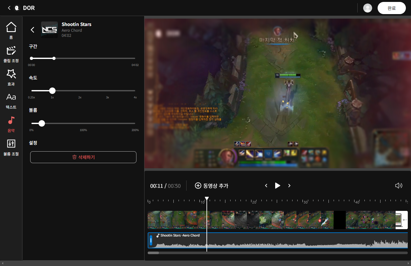The width and height of the screenshot is (411, 266).
Task: Click the music note icon on audio track
Action: pos(158,235)
